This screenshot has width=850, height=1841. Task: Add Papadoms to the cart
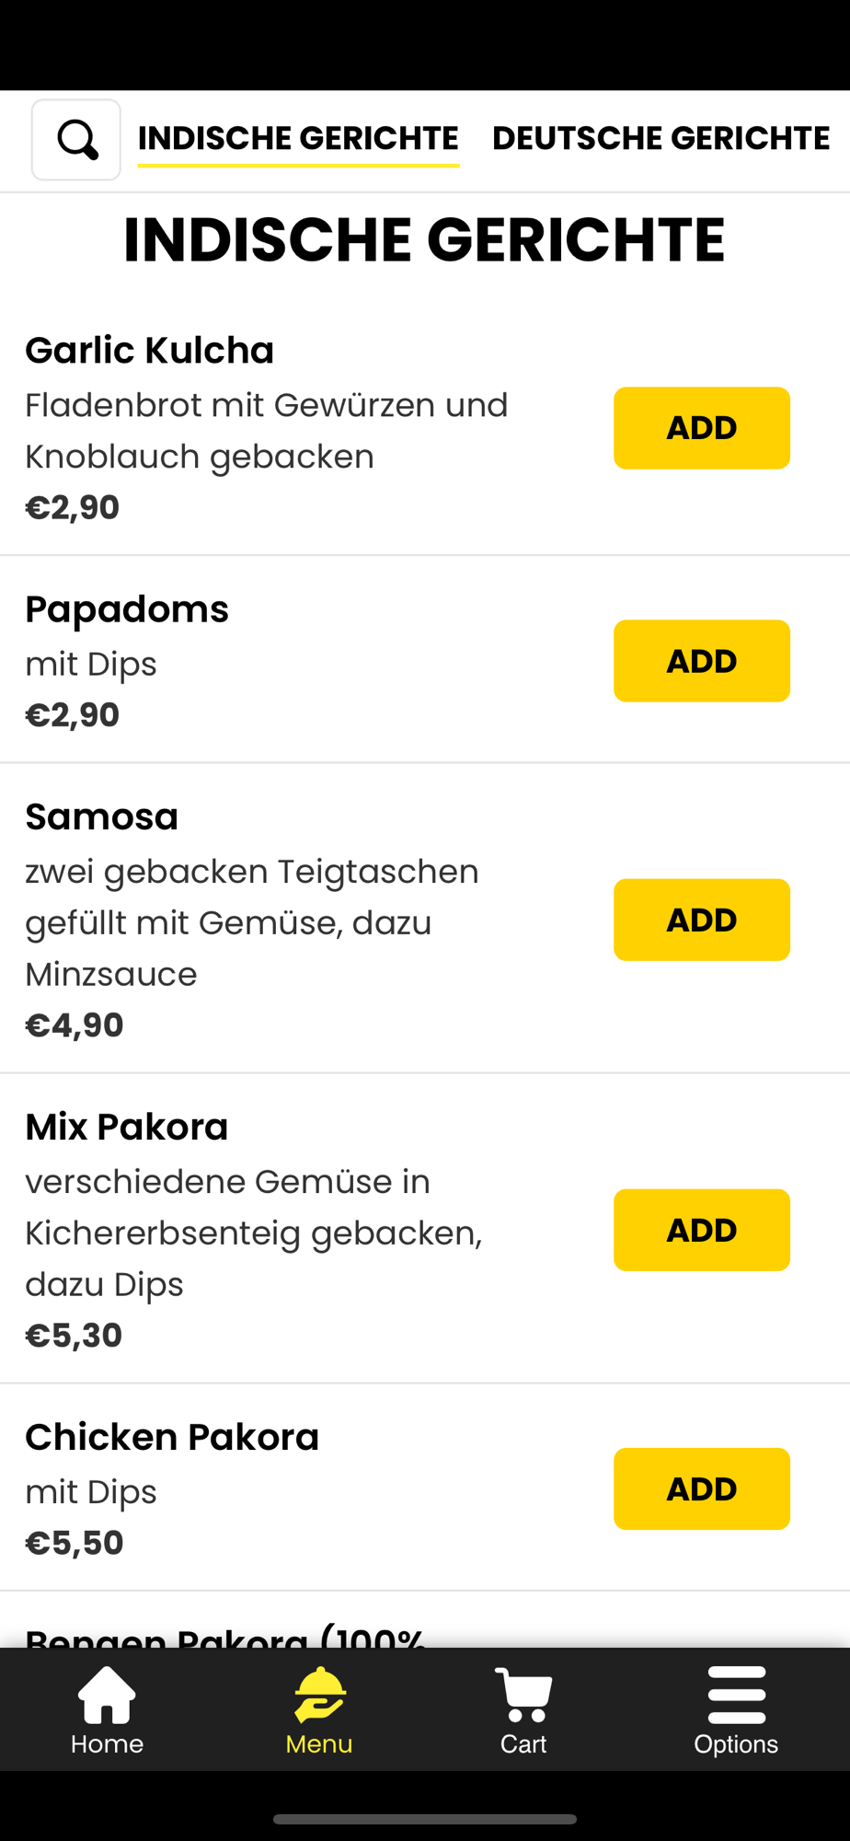(702, 661)
